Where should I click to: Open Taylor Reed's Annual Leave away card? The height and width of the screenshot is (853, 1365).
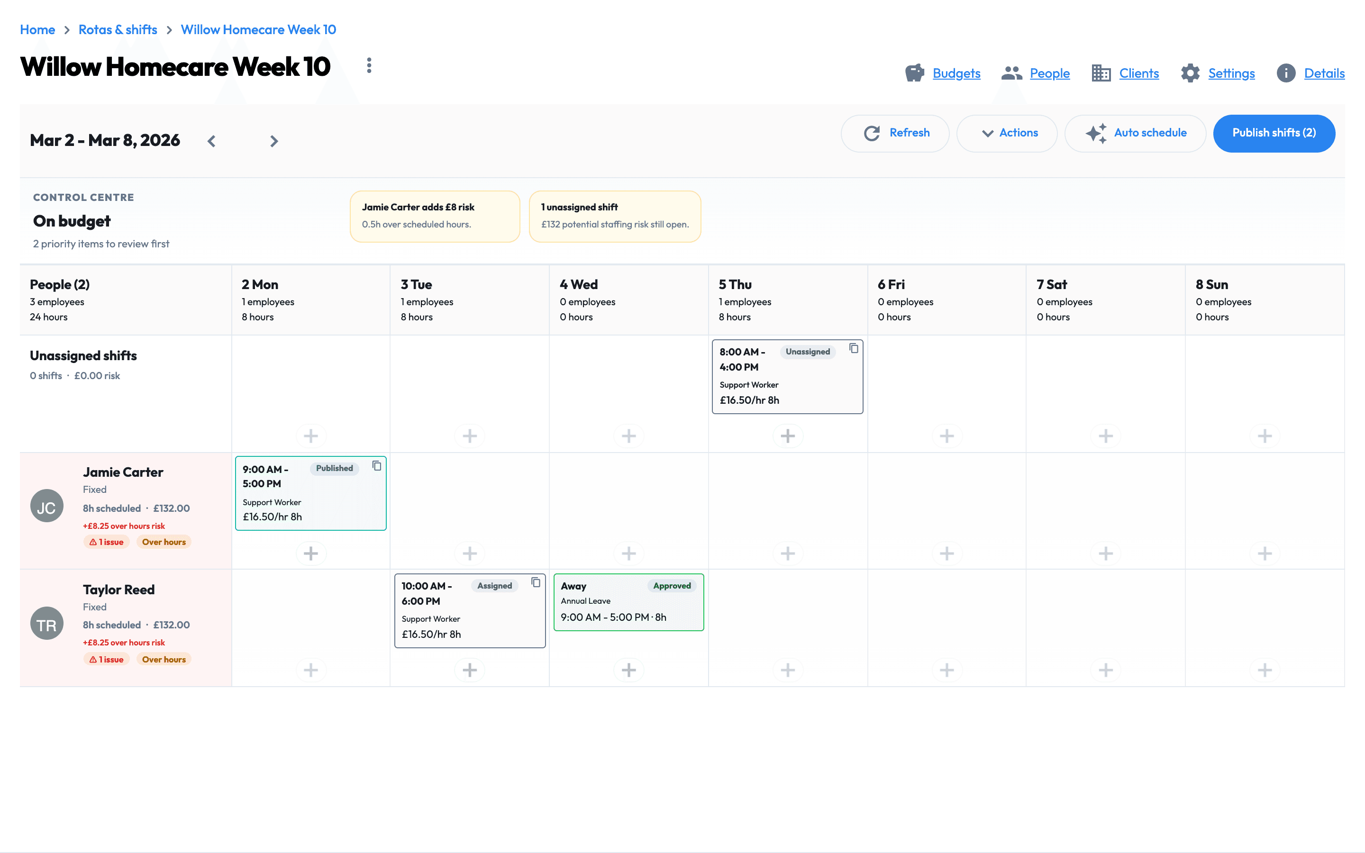coord(629,602)
